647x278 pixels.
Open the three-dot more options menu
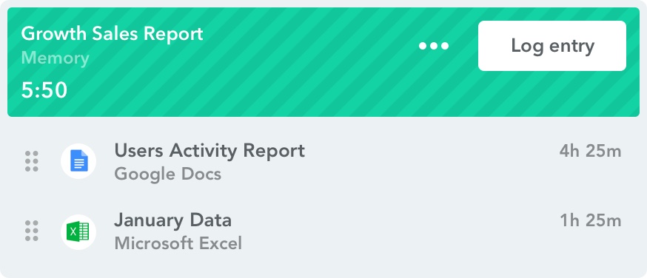point(434,46)
